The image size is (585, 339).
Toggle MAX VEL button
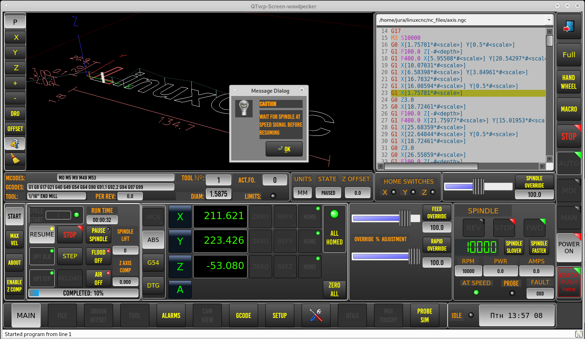[x=14, y=239]
